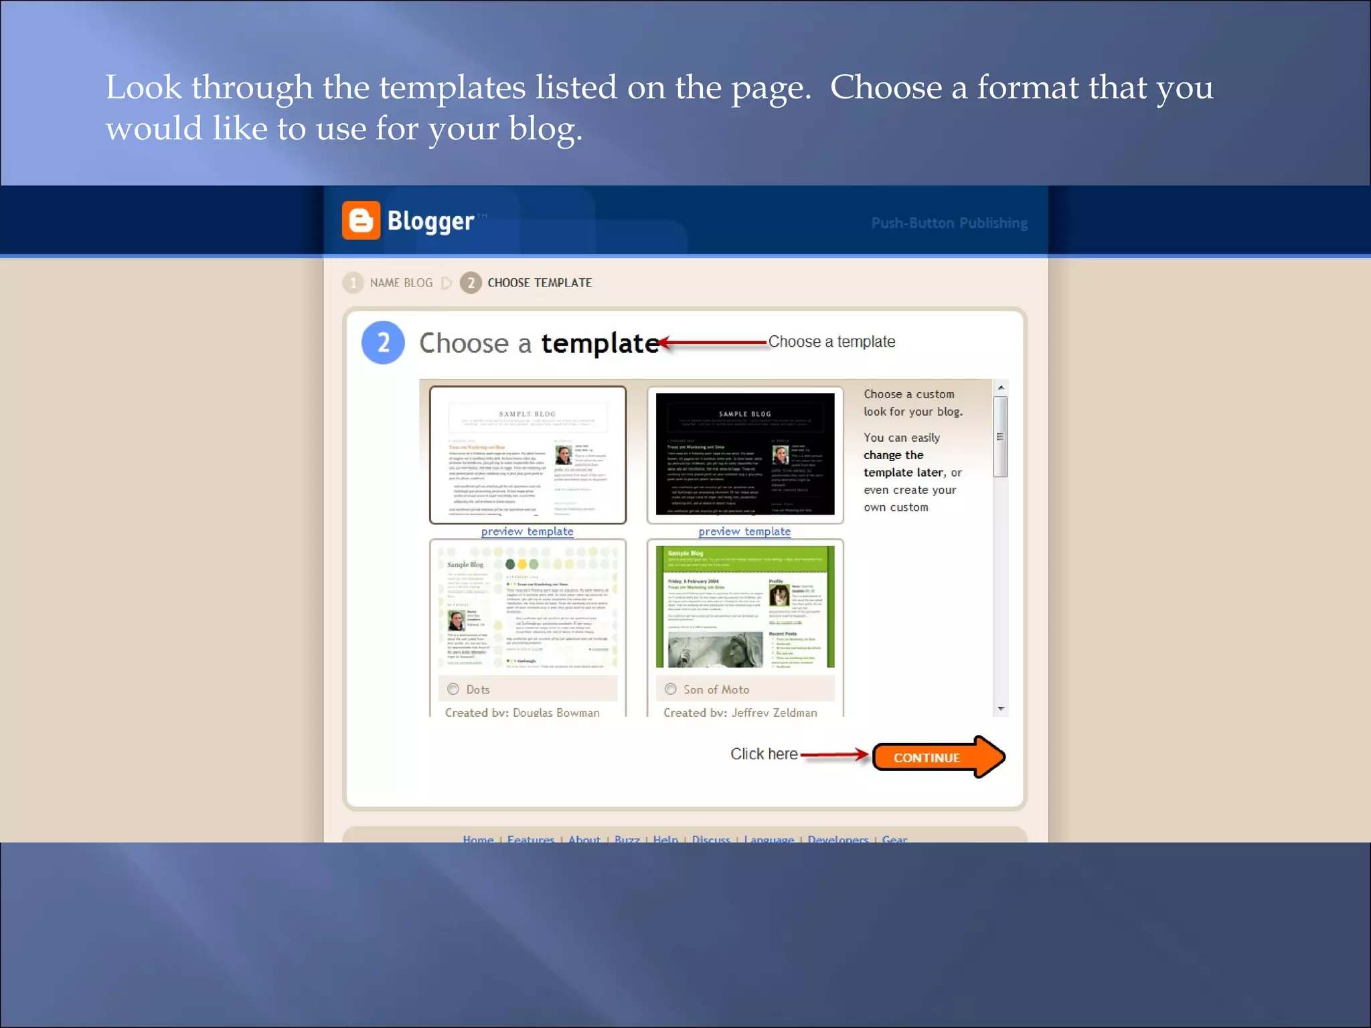Open the Gear footer link
The image size is (1371, 1028).
click(x=895, y=839)
